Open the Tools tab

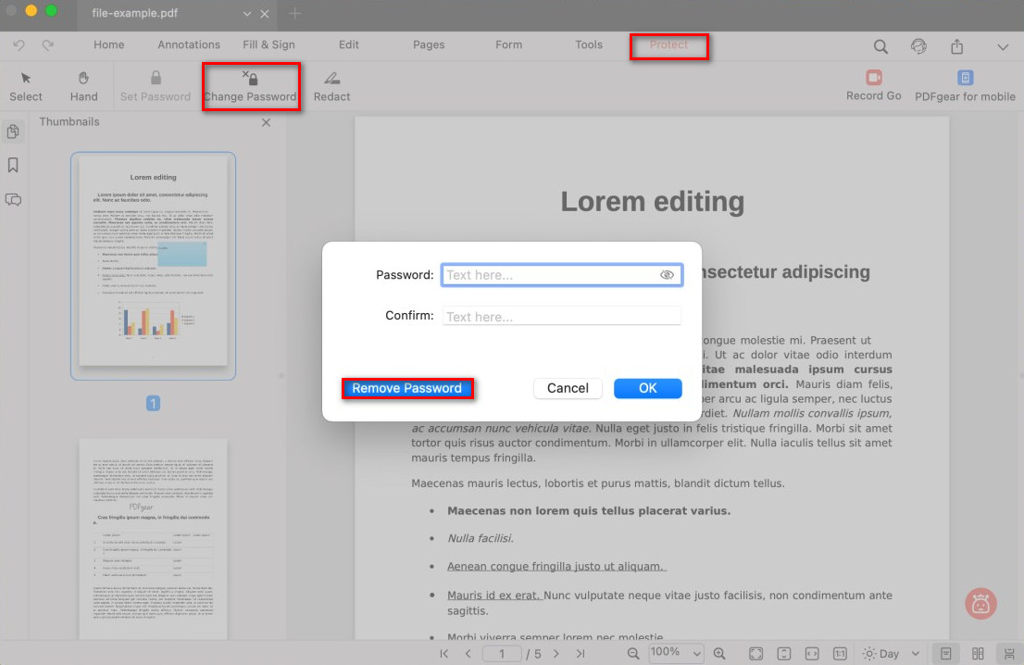click(x=589, y=44)
